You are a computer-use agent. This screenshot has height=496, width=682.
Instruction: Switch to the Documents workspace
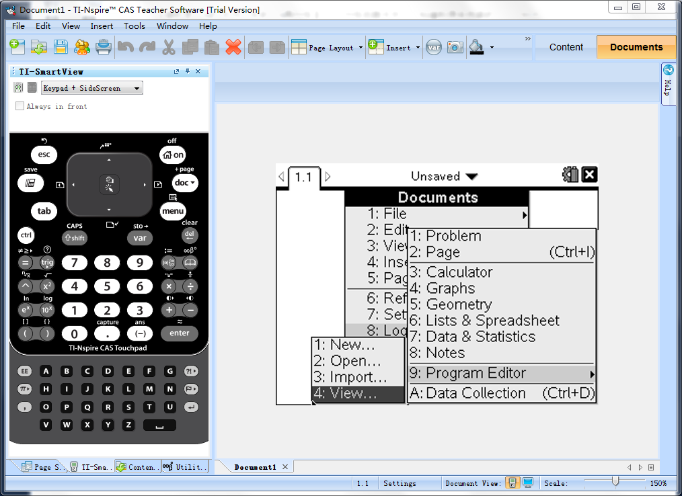636,47
